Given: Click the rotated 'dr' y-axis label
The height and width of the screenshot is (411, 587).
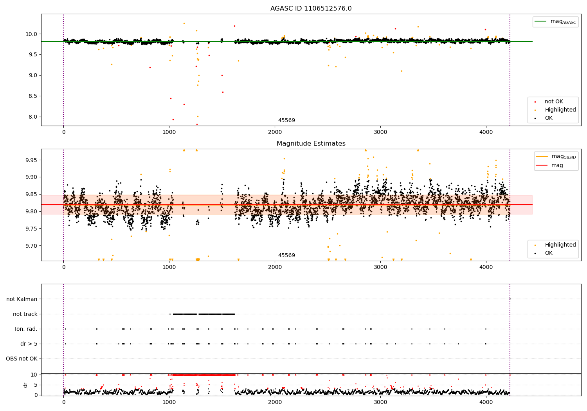Looking at the screenshot, I should [x=25, y=385].
